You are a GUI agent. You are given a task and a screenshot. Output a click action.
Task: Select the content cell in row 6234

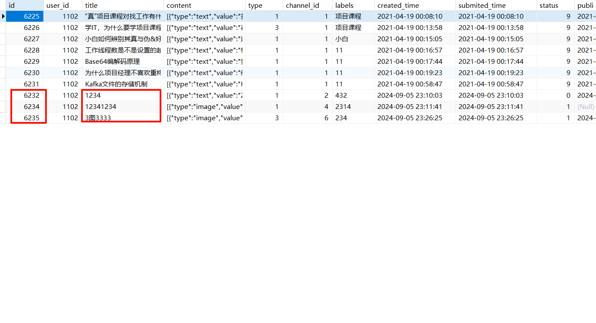click(204, 107)
